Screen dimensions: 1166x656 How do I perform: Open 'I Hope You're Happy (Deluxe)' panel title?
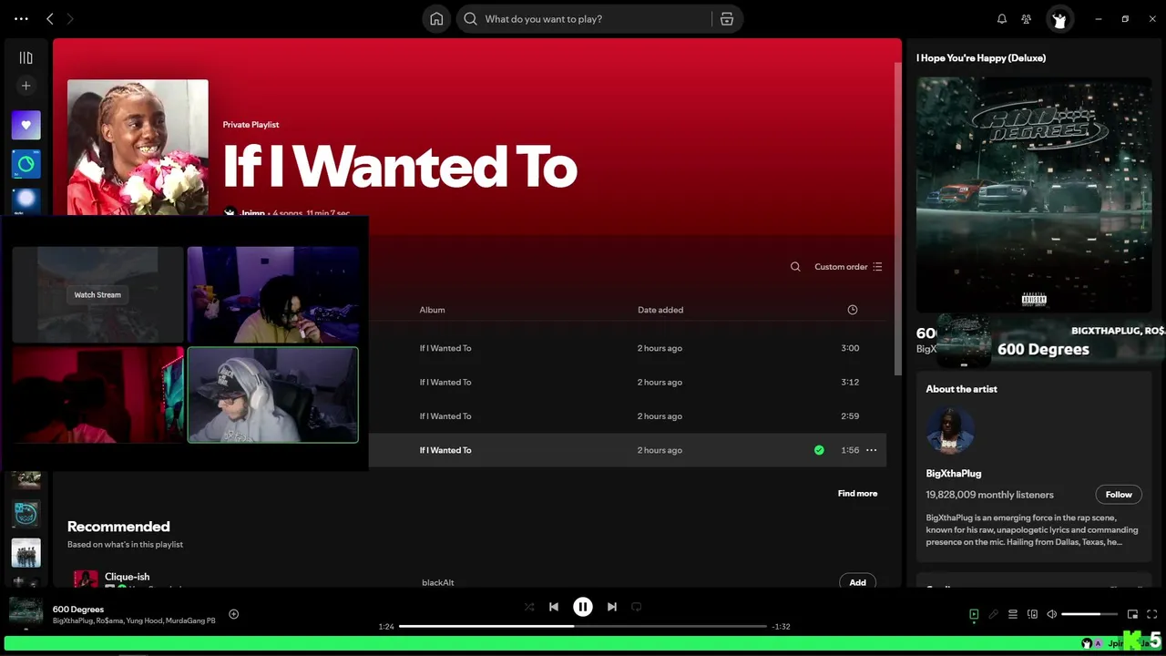[981, 57]
